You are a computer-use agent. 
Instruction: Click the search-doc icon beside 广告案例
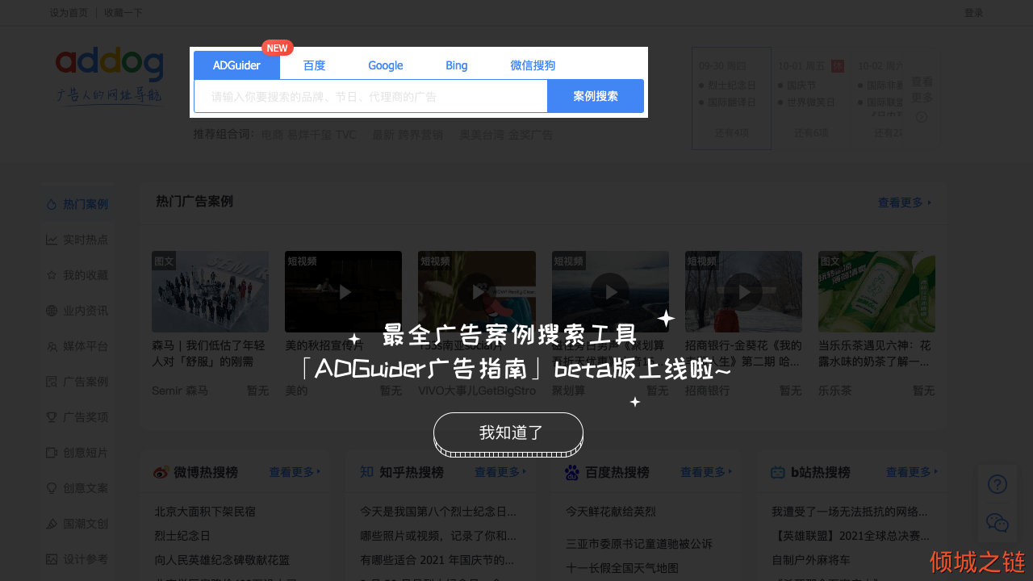coord(52,382)
